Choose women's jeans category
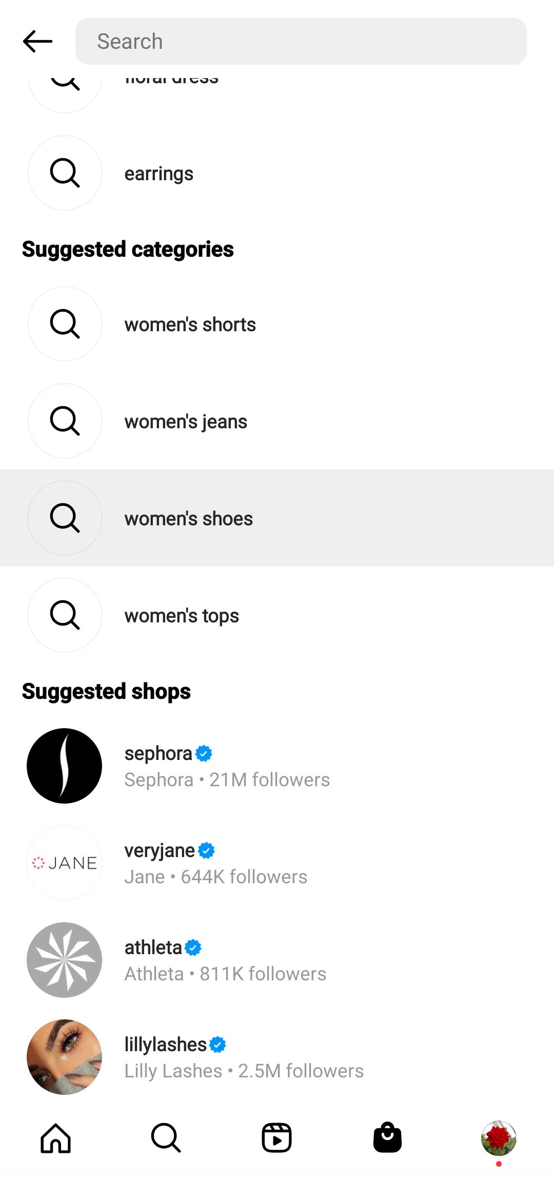554x1177 pixels. coord(277,421)
